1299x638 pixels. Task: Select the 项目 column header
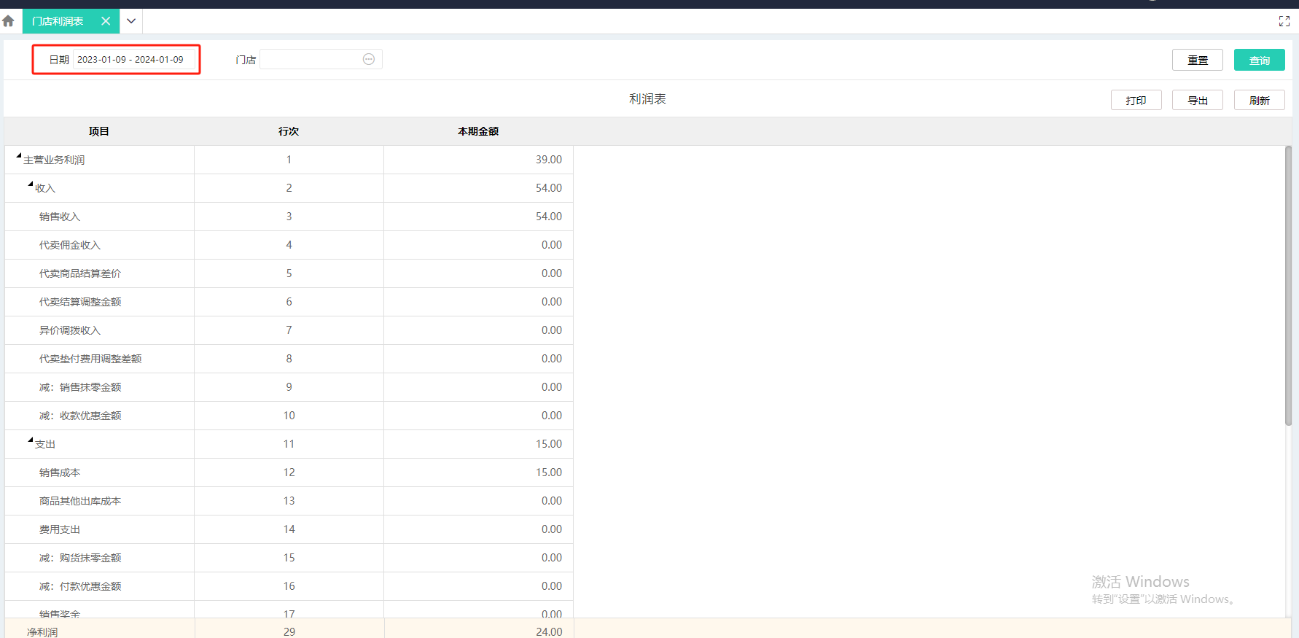pos(99,131)
